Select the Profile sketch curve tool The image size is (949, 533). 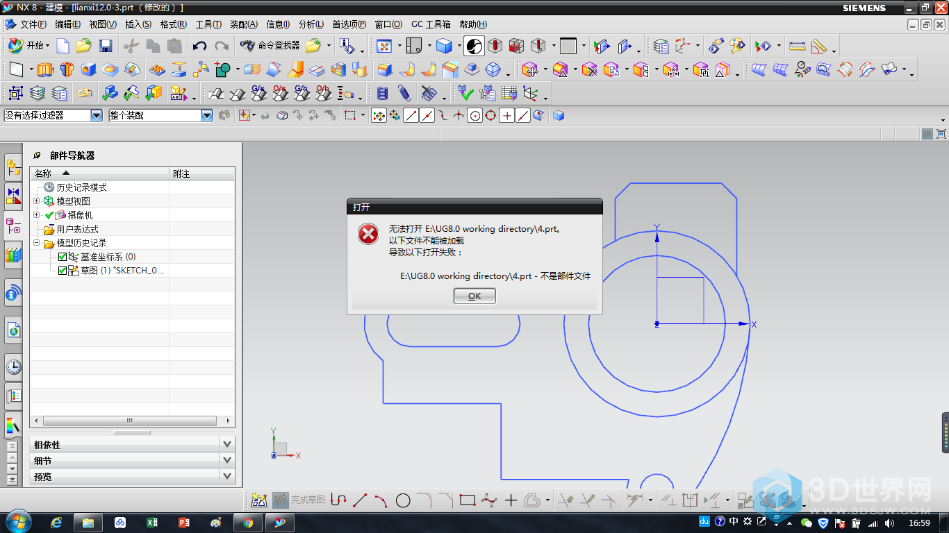338,500
